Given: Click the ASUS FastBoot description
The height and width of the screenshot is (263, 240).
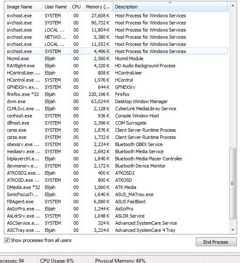Looking at the screenshot, I should [x=130, y=202].
